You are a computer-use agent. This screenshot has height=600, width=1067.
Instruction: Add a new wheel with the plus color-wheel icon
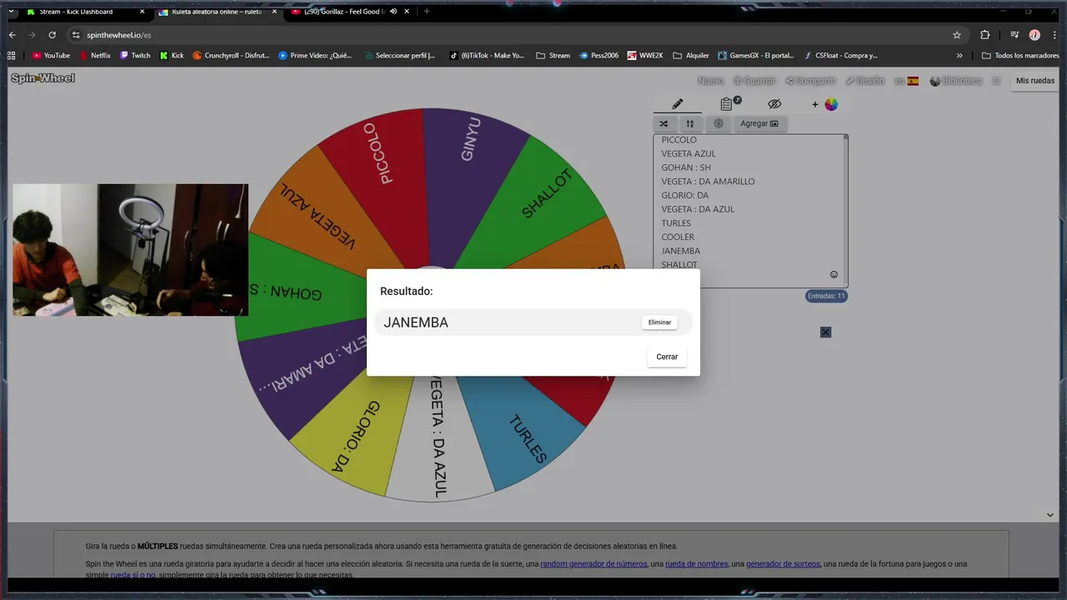[x=825, y=104]
